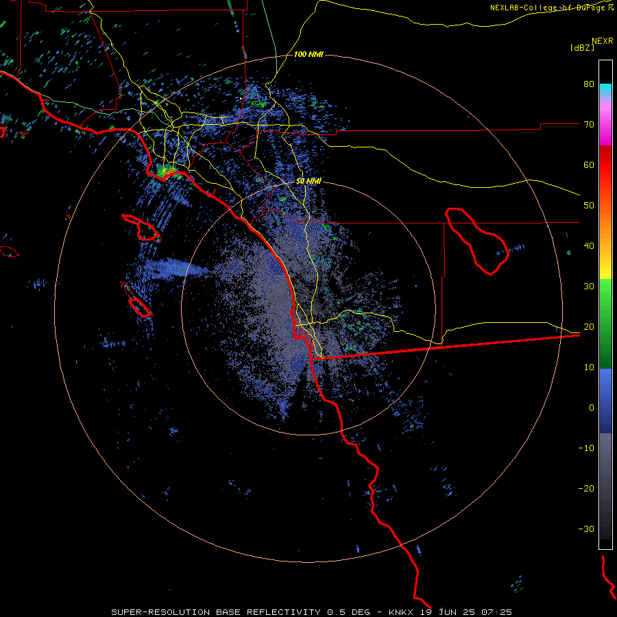The height and width of the screenshot is (617, 617).
Task: Click the KNKX station identifier in the caption
Action: 401,612
